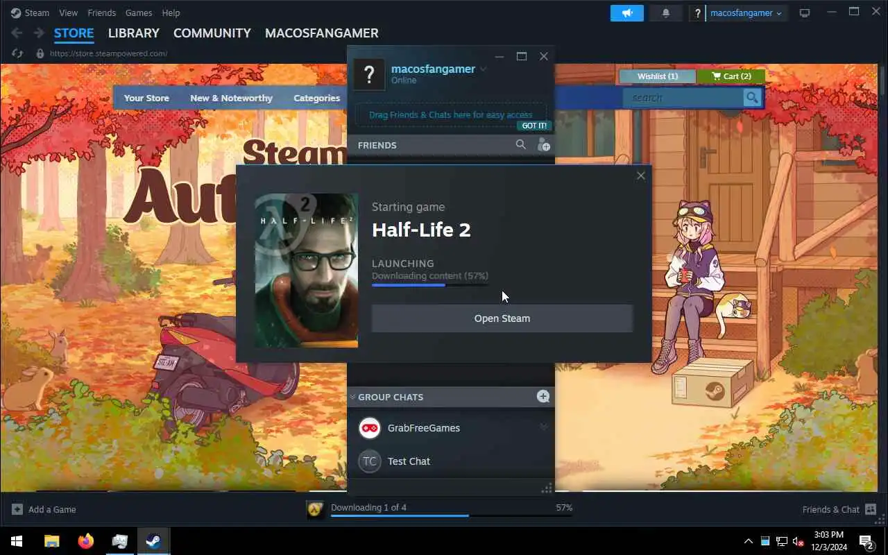
Task: Click the Steam taskbar icon
Action: tap(153, 541)
